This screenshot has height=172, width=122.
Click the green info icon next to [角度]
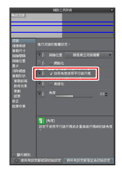pyautogui.click(x=42, y=121)
